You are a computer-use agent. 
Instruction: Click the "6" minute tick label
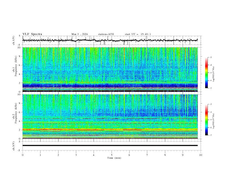tap(129, 155)
